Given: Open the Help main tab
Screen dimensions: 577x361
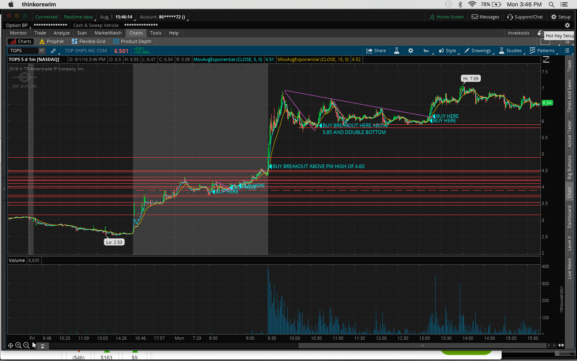Looking at the screenshot, I should pyautogui.click(x=174, y=33).
